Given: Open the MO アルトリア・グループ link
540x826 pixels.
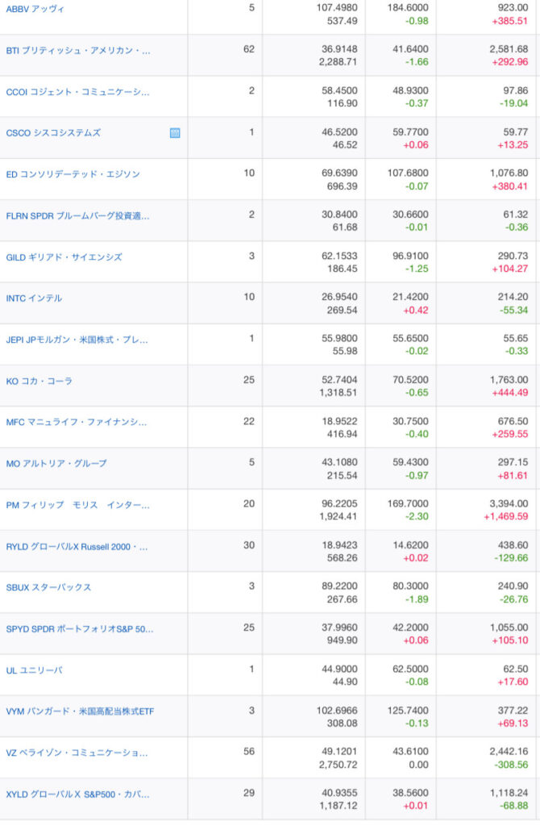Looking at the screenshot, I should (56, 464).
